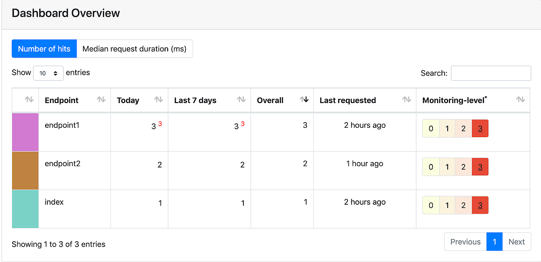Viewport: 541px width, 262px height.
Task: Click sort arrows for Monitoring-level column
Action: (x=520, y=99)
